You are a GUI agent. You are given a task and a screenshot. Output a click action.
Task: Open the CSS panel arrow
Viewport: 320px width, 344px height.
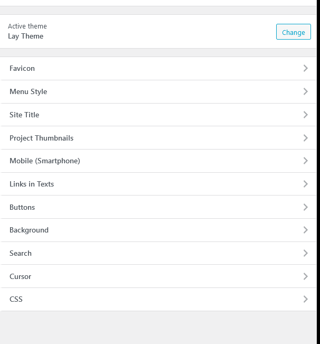(305, 299)
